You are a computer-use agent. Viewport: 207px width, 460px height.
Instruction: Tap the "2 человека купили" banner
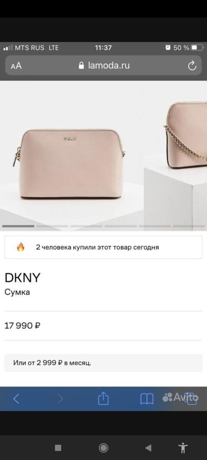point(103,247)
